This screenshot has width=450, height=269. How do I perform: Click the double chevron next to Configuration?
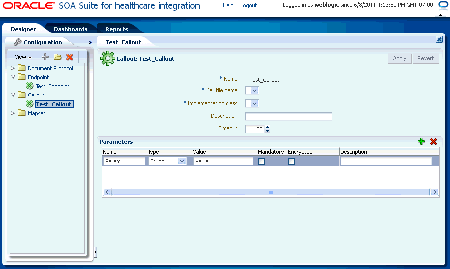pos(90,42)
